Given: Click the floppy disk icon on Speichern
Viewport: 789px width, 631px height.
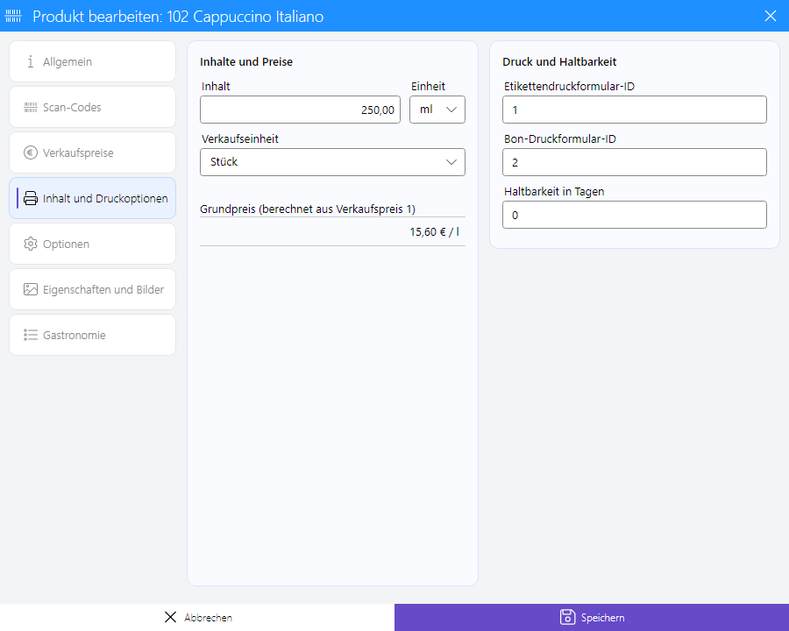Looking at the screenshot, I should coord(567,617).
